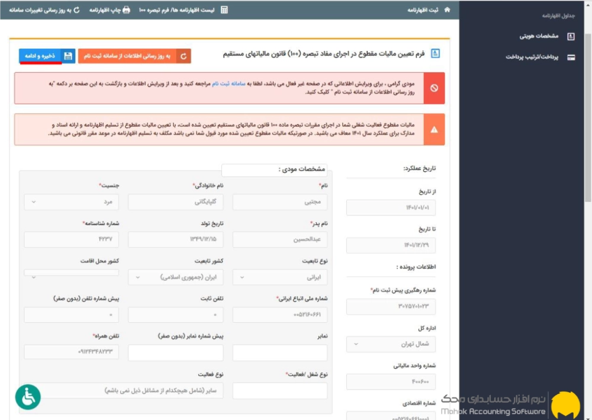
Task: Click the نوع شغل /فعالیت field
Action: tap(280, 390)
